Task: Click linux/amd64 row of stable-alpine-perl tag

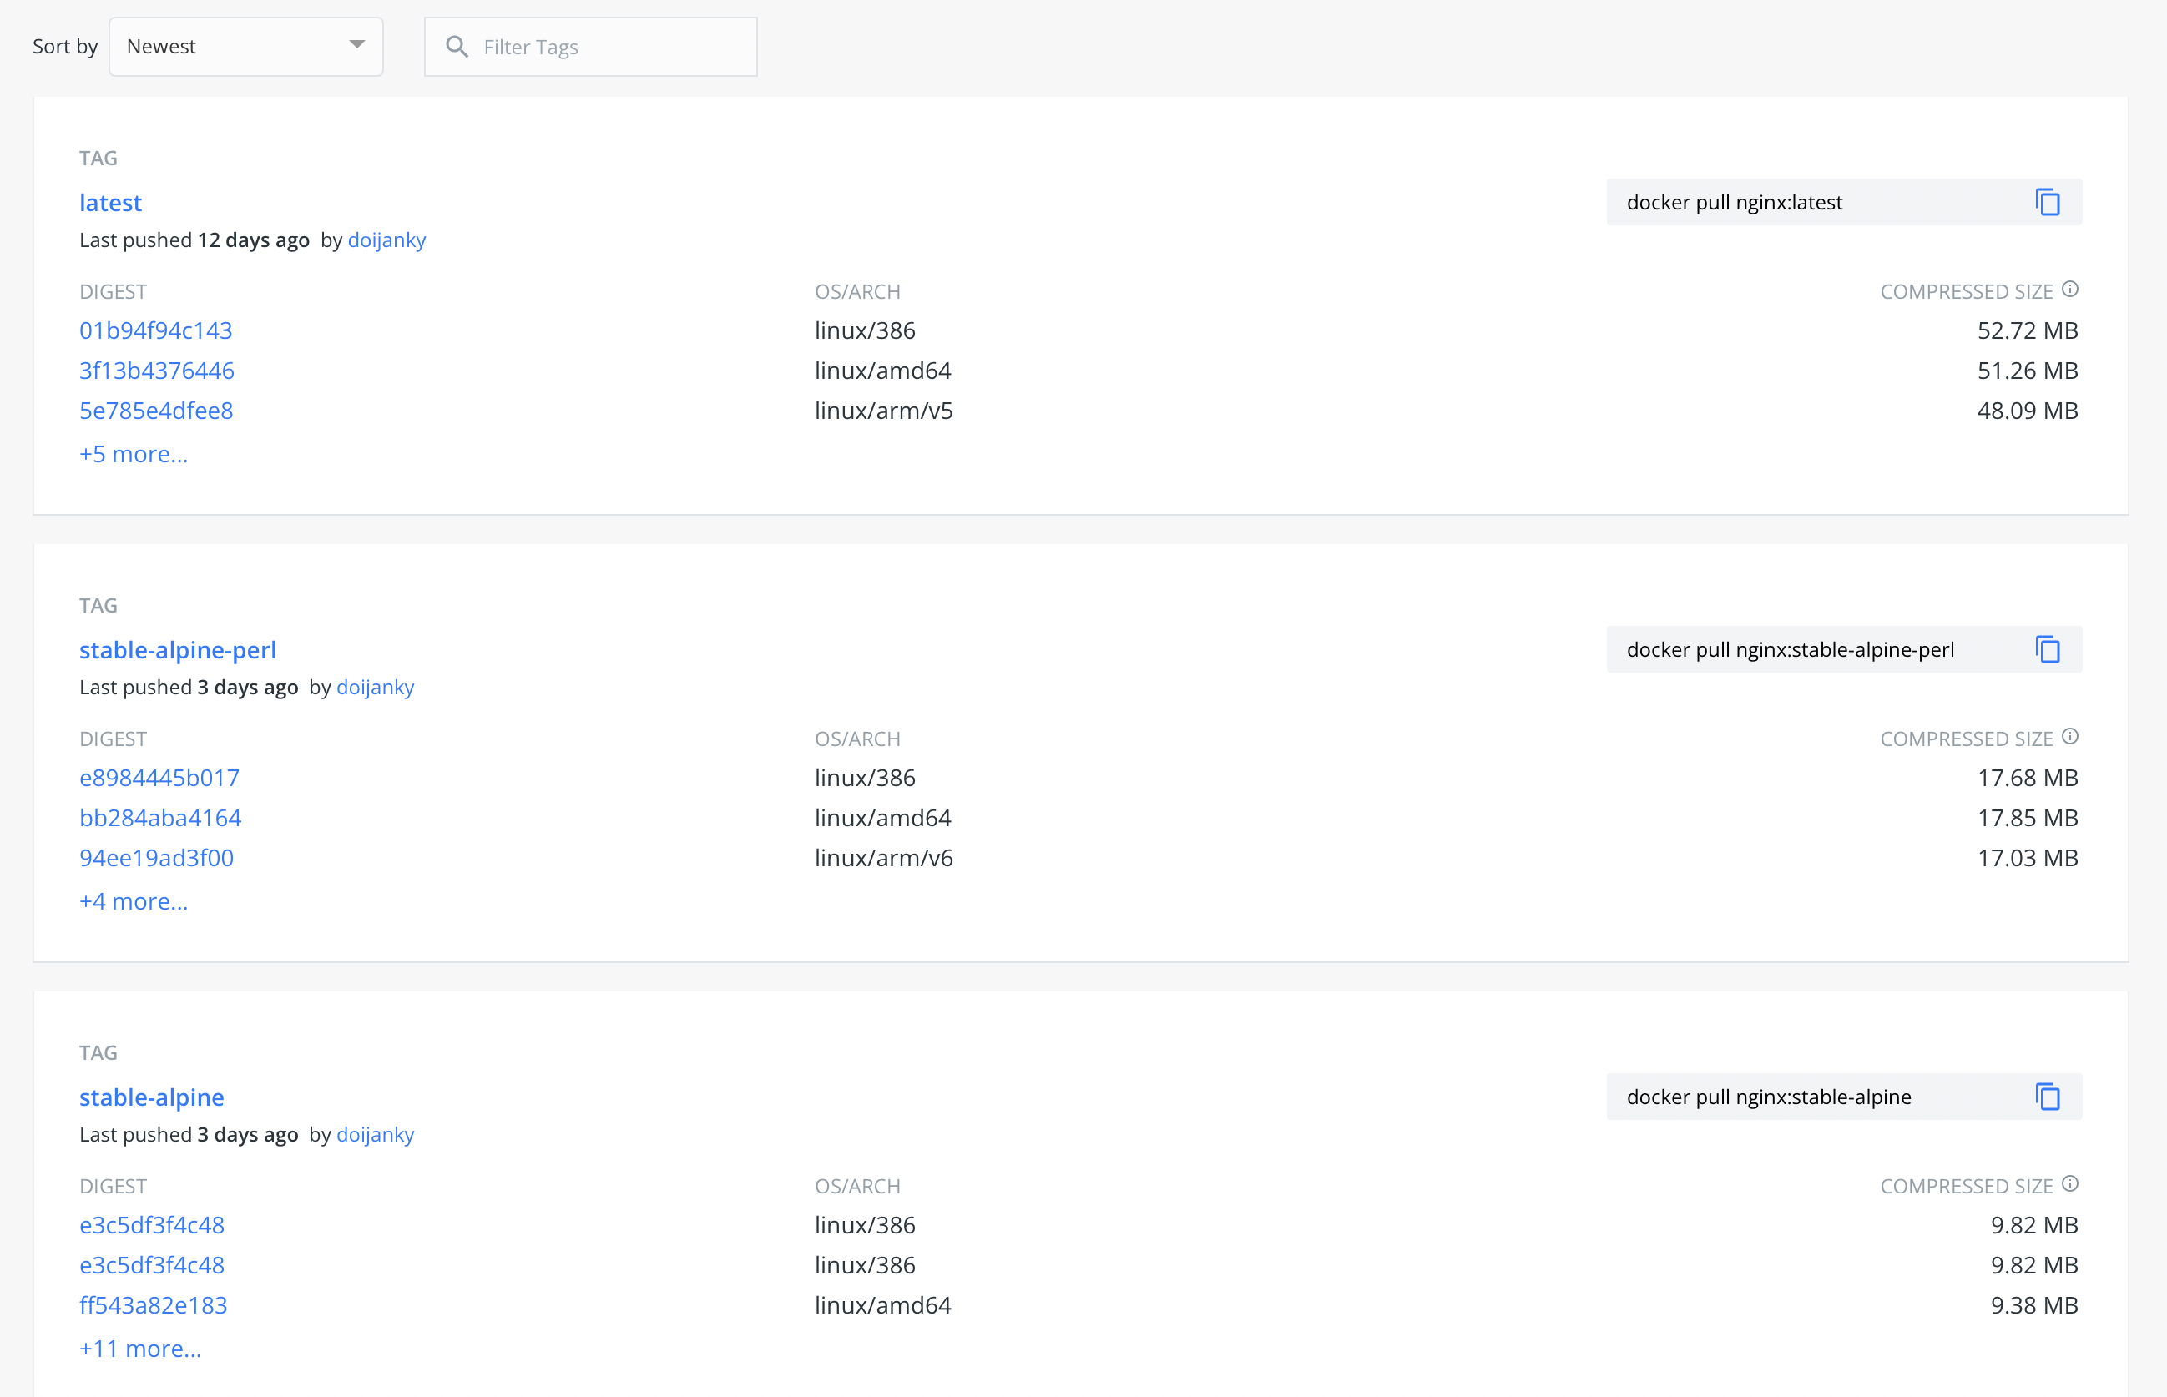Action: [x=883, y=817]
